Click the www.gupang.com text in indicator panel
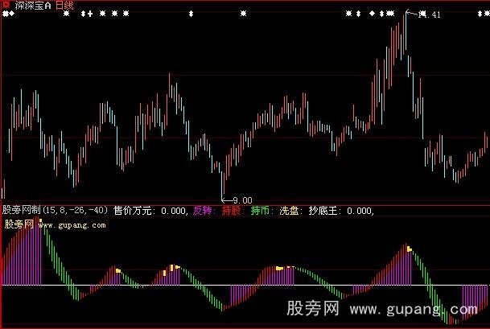490x329 pixels. click(72, 225)
